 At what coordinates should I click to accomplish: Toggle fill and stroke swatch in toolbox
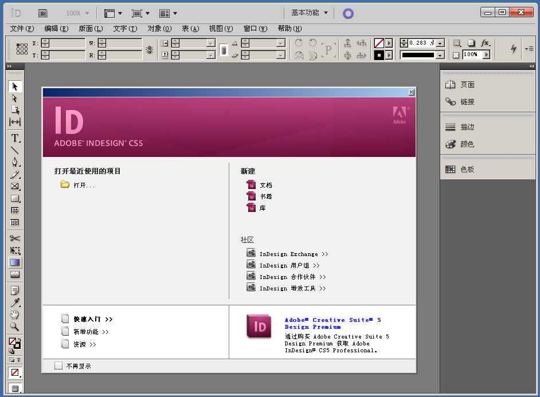[15, 343]
